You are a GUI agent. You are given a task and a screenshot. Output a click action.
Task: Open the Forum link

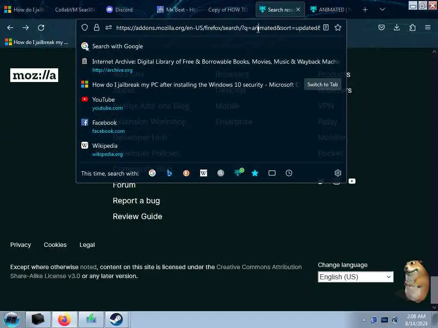pos(124,185)
